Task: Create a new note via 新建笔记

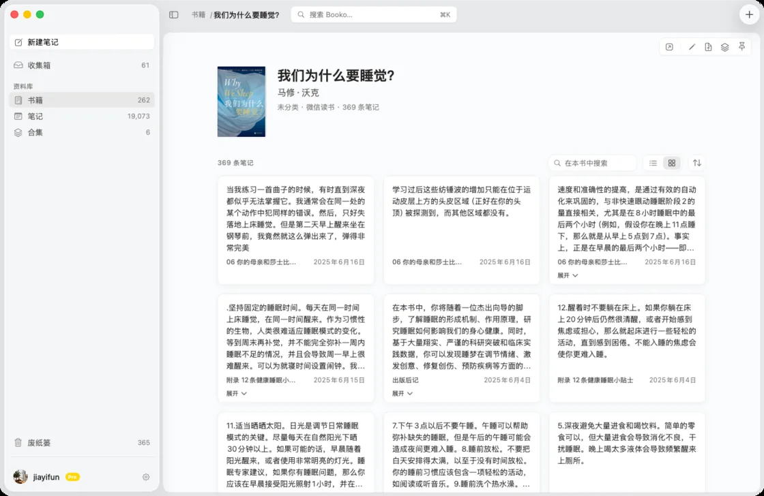Action: pyautogui.click(x=82, y=42)
